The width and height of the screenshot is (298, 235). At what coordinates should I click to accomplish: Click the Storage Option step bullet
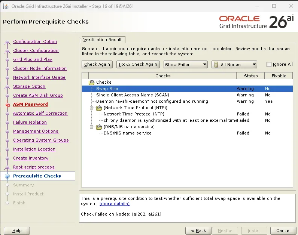point(7,87)
